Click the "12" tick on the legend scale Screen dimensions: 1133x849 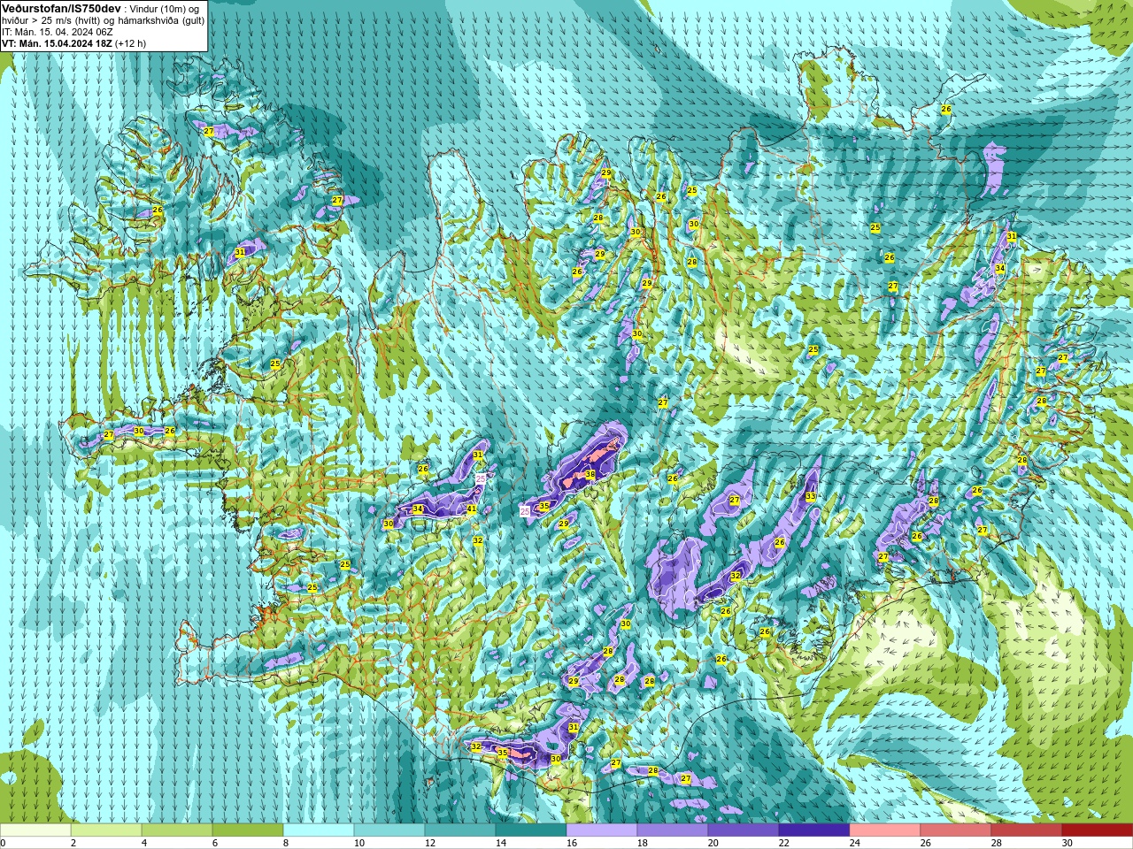[x=430, y=843]
